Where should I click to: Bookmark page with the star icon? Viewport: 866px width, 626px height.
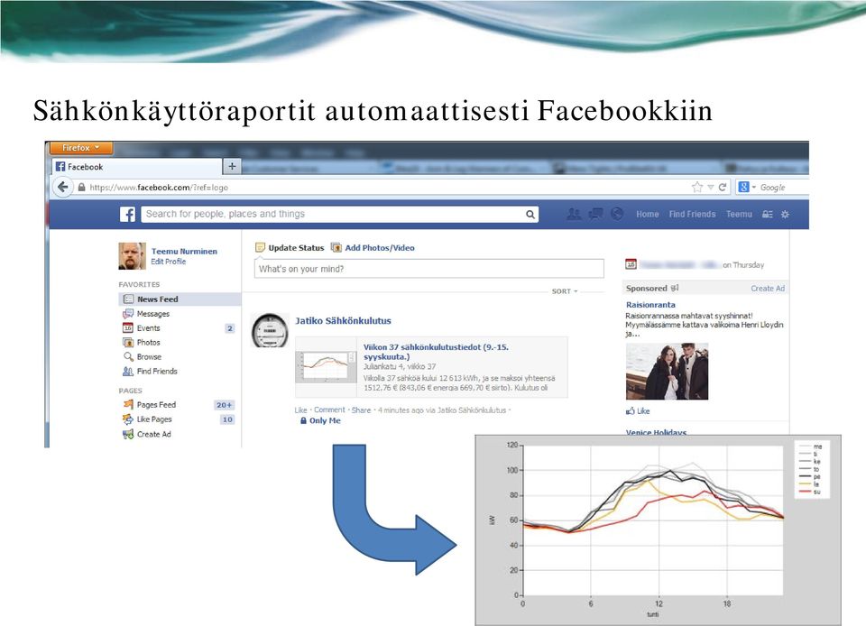(697, 187)
